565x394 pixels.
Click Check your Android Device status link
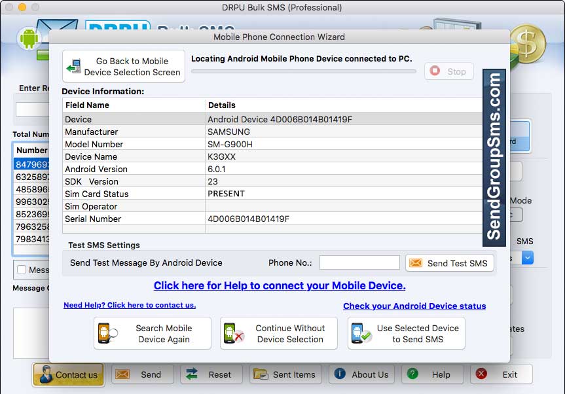pyautogui.click(x=414, y=306)
